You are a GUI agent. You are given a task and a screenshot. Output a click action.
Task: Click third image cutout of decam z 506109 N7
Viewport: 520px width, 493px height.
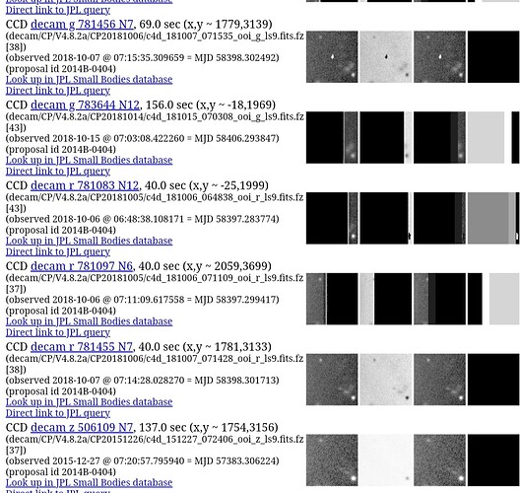439,460
